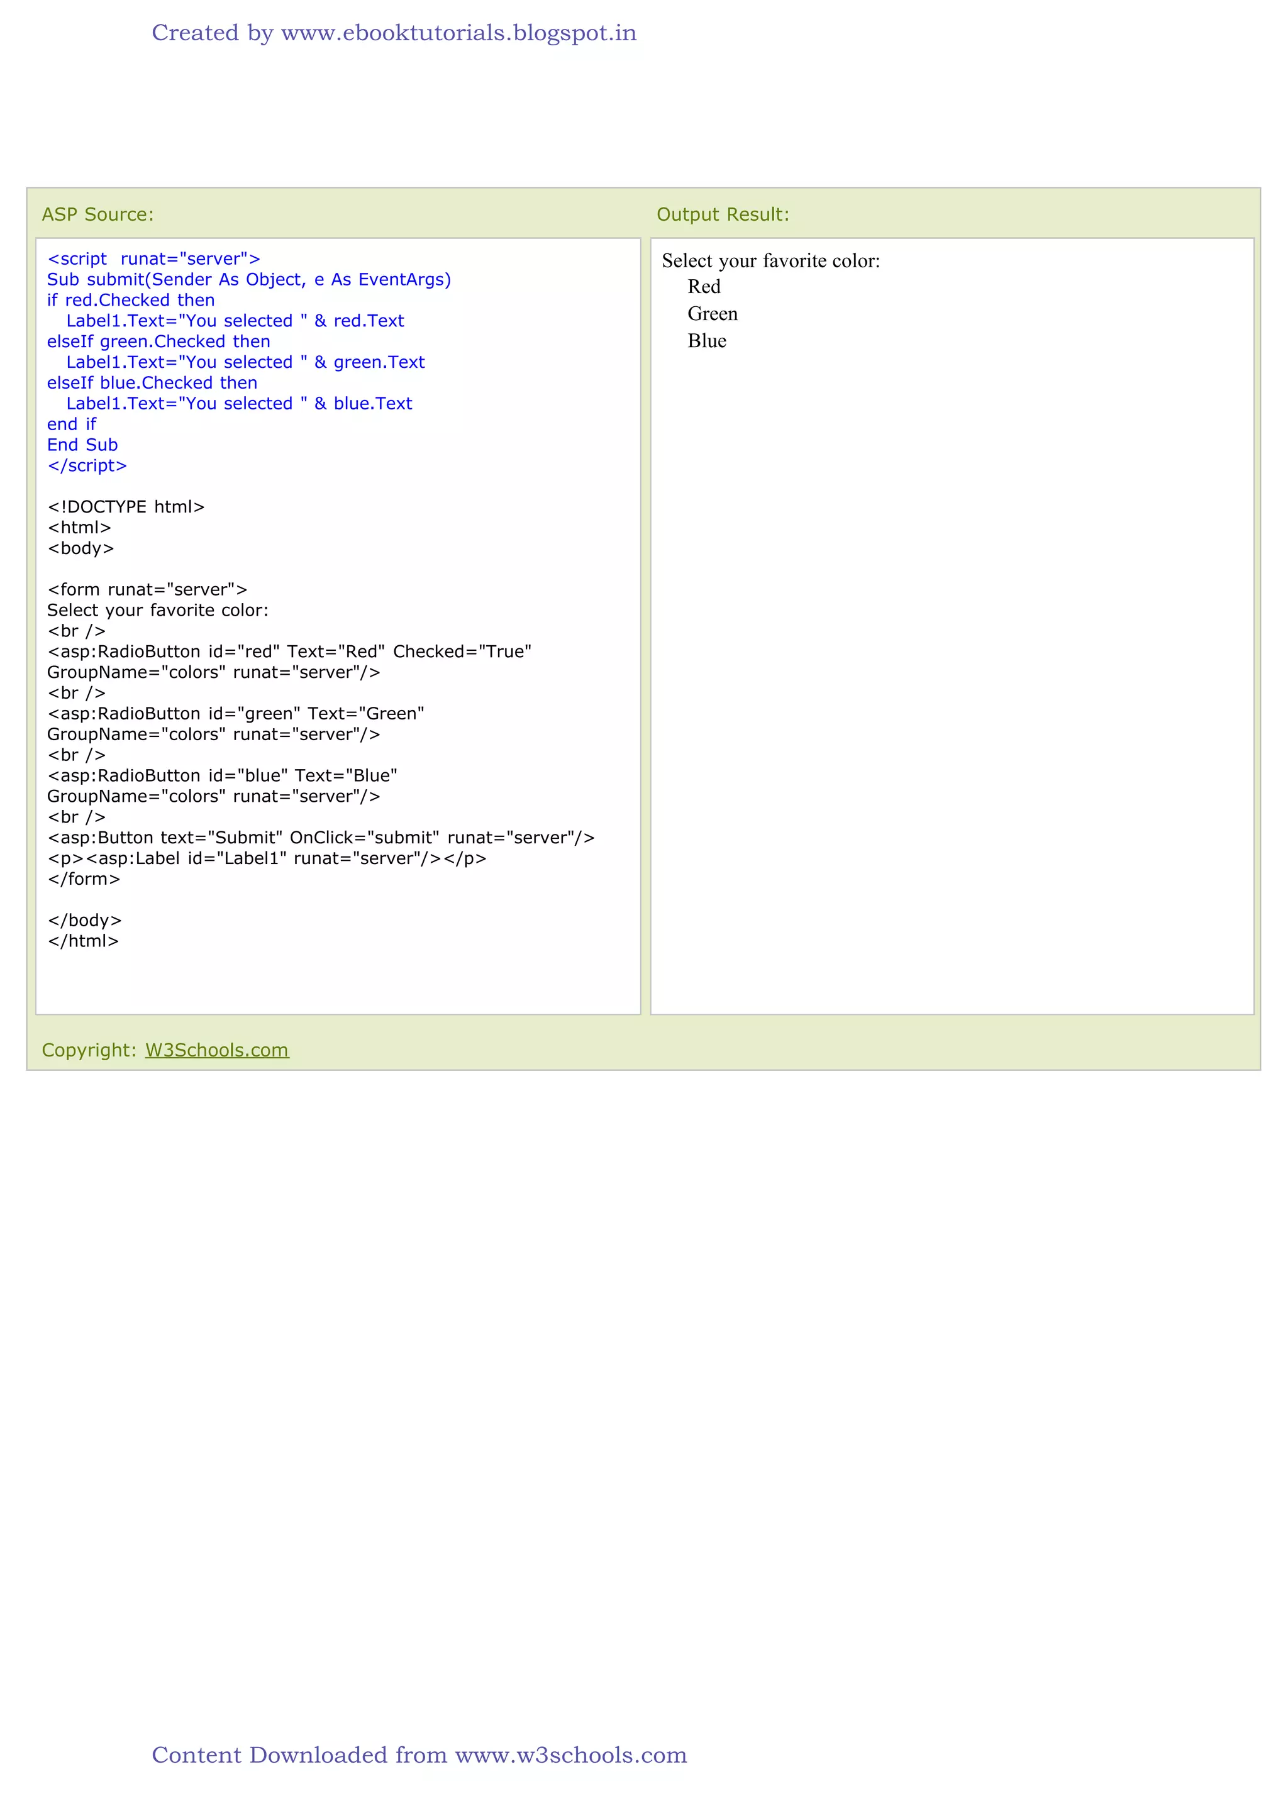1288x1818 pixels.
Task: Click the 'elseIf green.Checked then' code line
Action: [x=158, y=341]
